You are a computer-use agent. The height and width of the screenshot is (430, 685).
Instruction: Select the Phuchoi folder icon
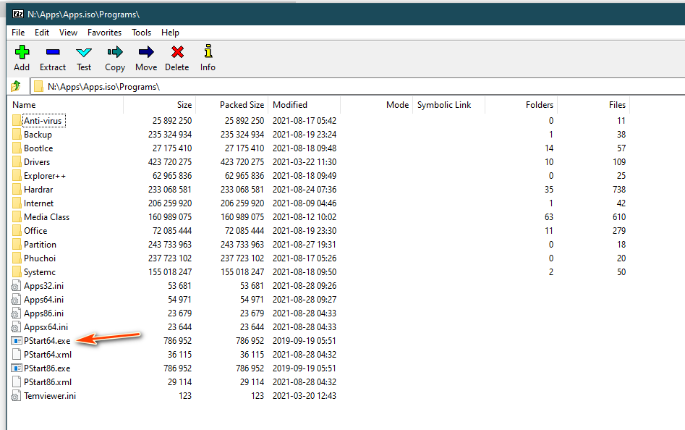point(17,258)
